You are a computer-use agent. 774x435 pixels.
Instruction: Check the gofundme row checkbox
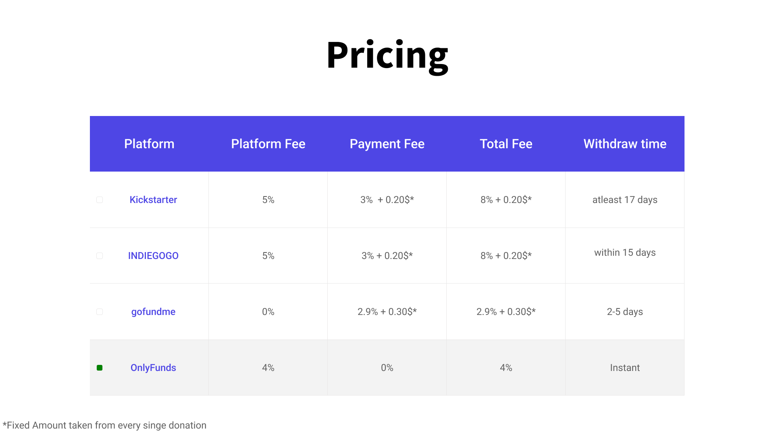(x=100, y=312)
